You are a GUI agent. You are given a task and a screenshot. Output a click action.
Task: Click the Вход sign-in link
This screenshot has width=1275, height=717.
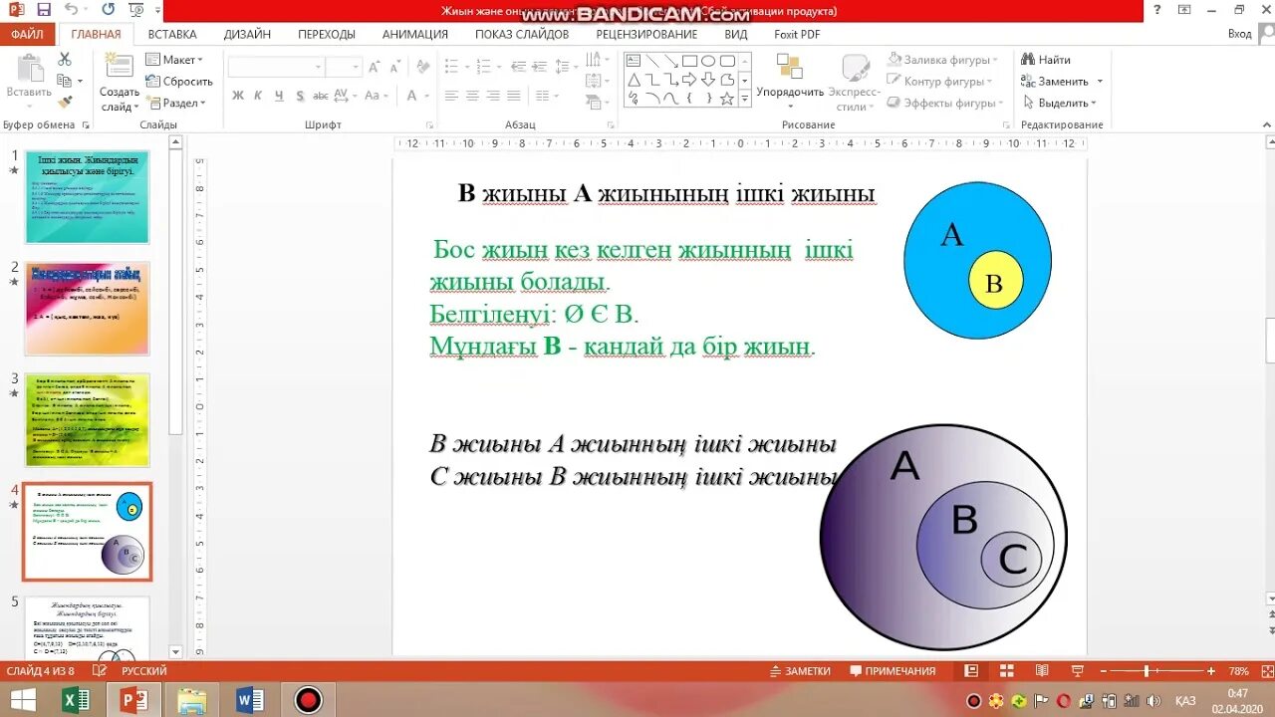(1239, 34)
